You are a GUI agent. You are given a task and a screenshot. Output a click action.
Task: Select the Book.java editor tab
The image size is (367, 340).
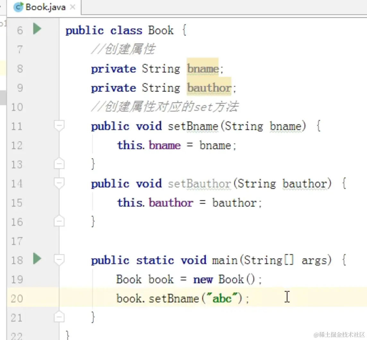[x=45, y=7]
